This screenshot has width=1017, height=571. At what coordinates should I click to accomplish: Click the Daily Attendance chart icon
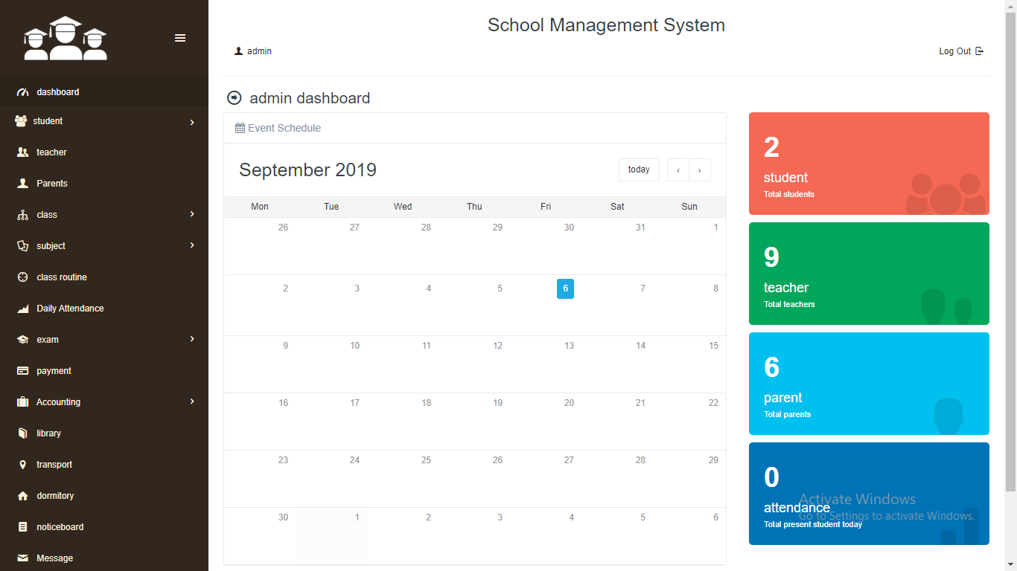coord(22,309)
